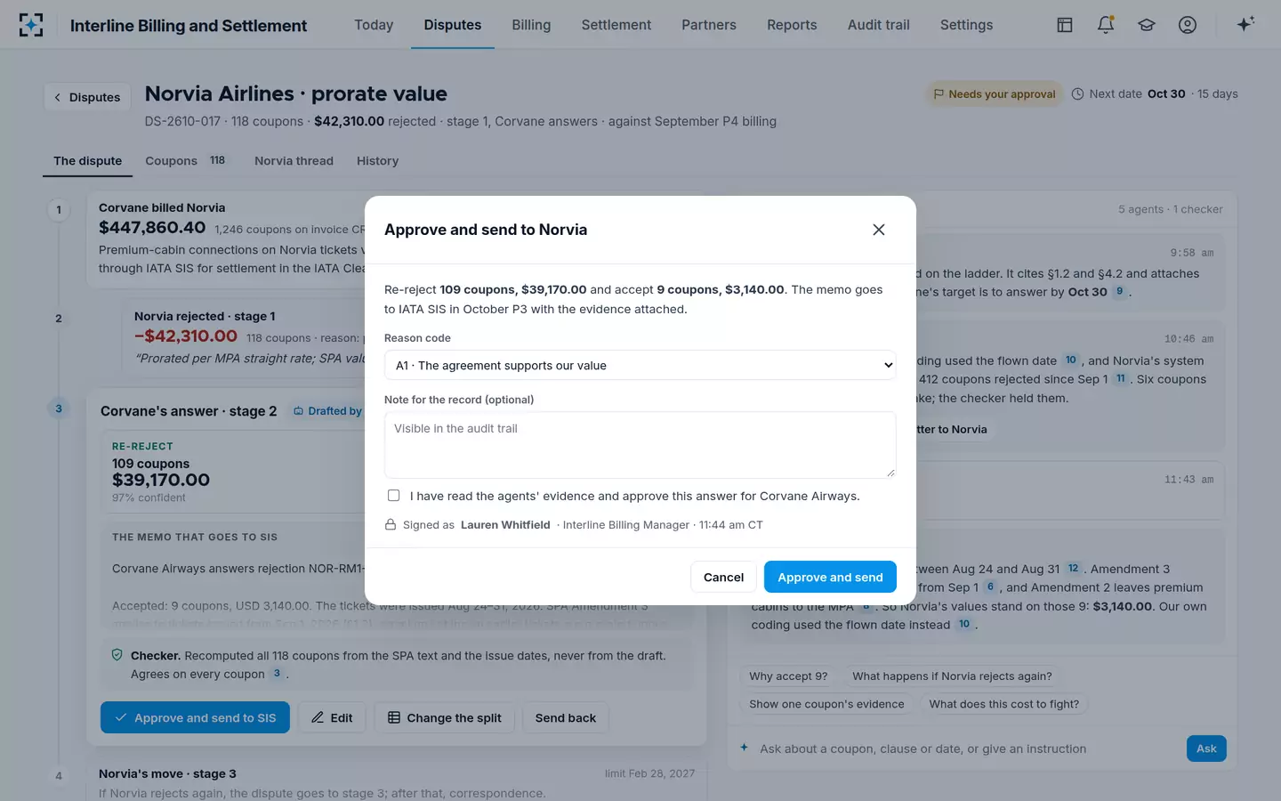Click citation badge 10 after flown date
This screenshot has height=801, width=1281.
click(1071, 360)
